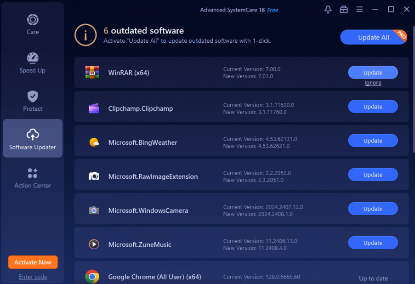Click the Up to date status
This screenshot has height=284, width=415.
pyautogui.click(x=373, y=278)
